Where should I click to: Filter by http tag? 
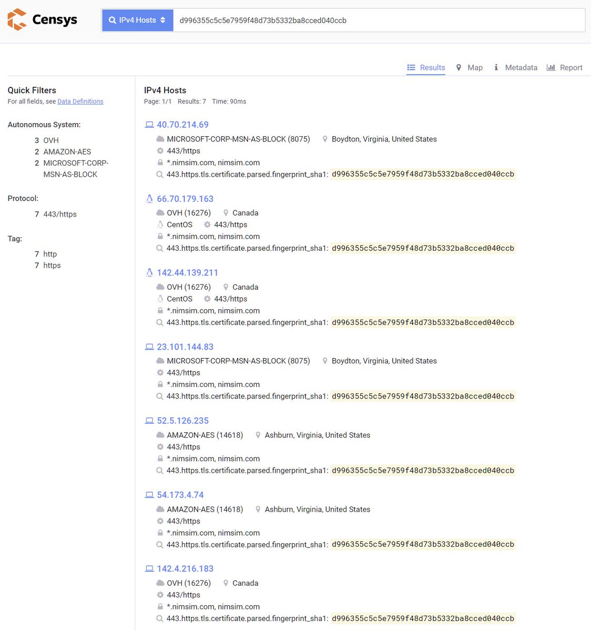coord(50,254)
